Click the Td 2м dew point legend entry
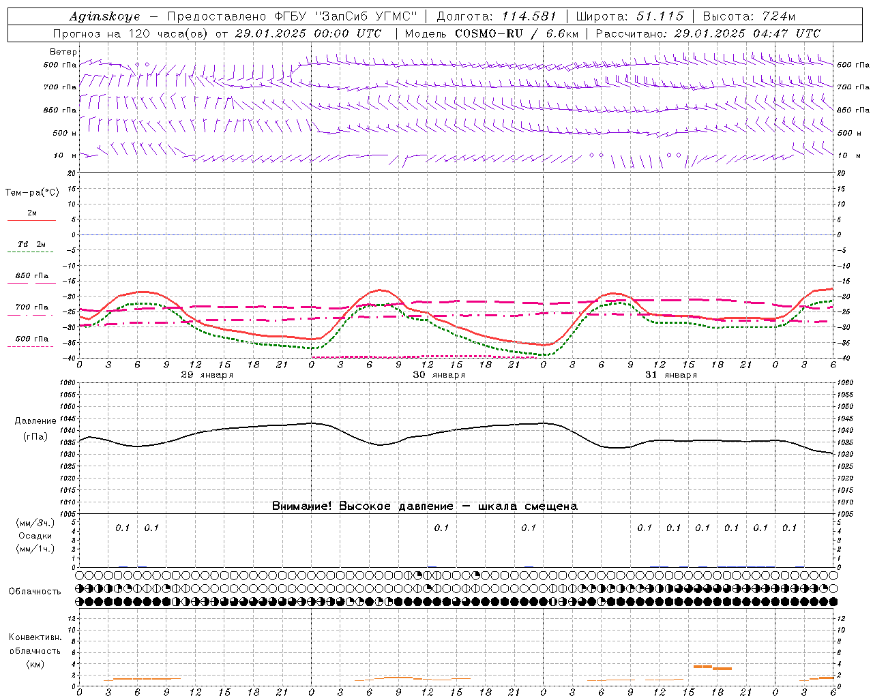 [x=31, y=244]
